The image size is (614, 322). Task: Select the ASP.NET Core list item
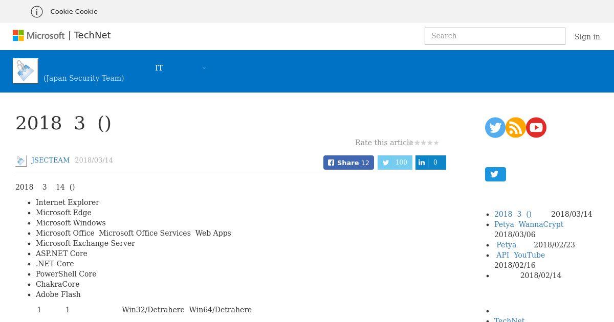61,254
